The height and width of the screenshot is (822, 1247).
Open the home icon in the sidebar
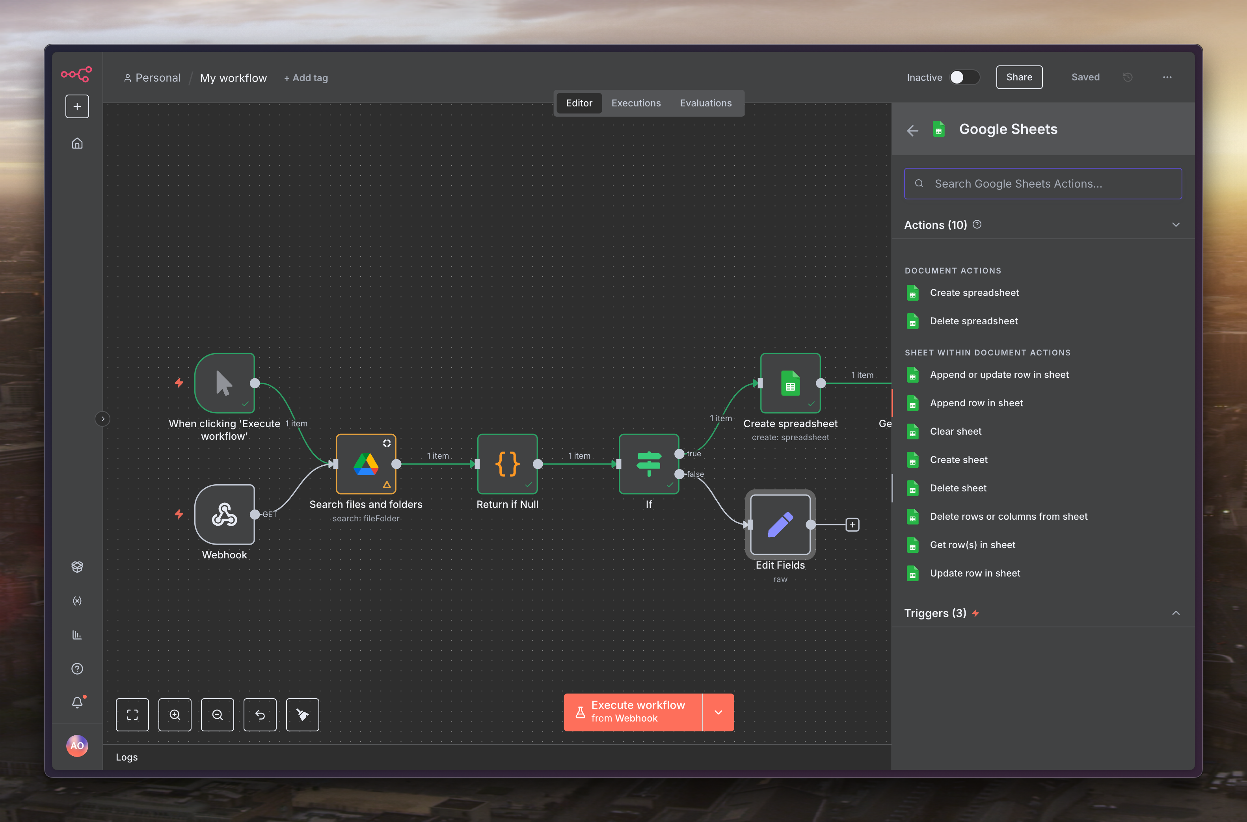pyautogui.click(x=77, y=143)
